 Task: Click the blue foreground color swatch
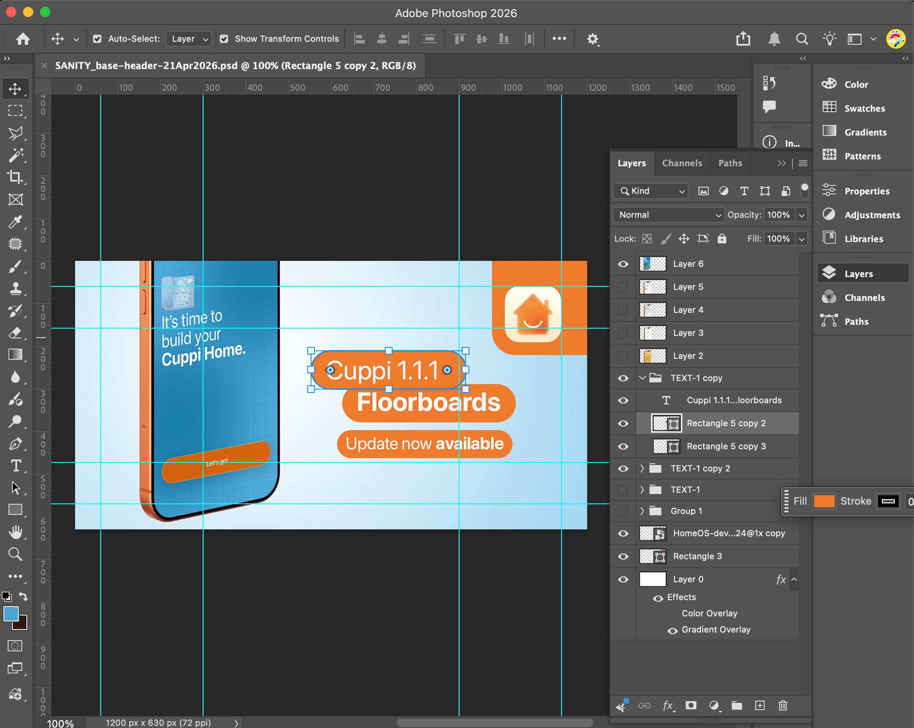[x=11, y=614]
